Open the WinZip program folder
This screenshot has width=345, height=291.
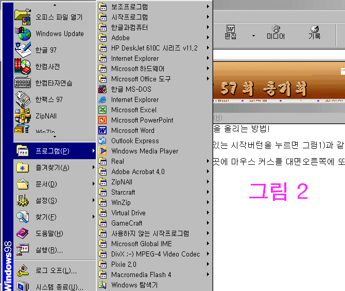pyautogui.click(x=155, y=202)
